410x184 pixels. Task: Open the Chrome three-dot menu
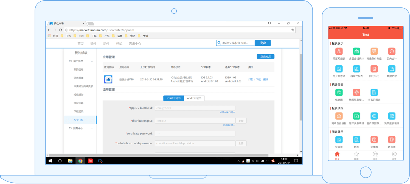click(x=299, y=30)
